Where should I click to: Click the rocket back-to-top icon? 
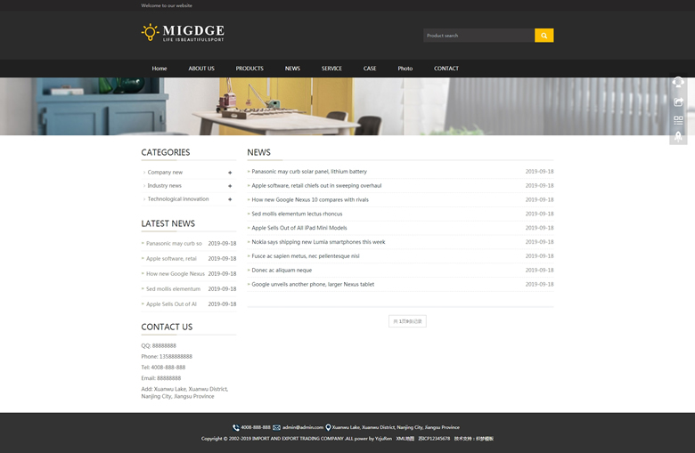(x=678, y=136)
